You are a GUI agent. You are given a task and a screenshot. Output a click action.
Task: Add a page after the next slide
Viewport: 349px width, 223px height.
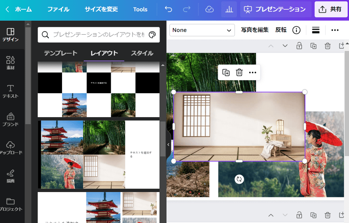(342, 215)
